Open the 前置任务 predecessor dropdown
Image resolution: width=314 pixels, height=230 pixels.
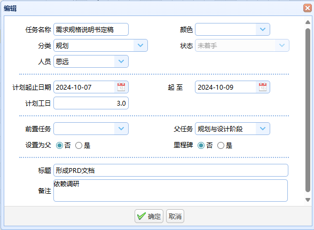(x=121, y=129)
